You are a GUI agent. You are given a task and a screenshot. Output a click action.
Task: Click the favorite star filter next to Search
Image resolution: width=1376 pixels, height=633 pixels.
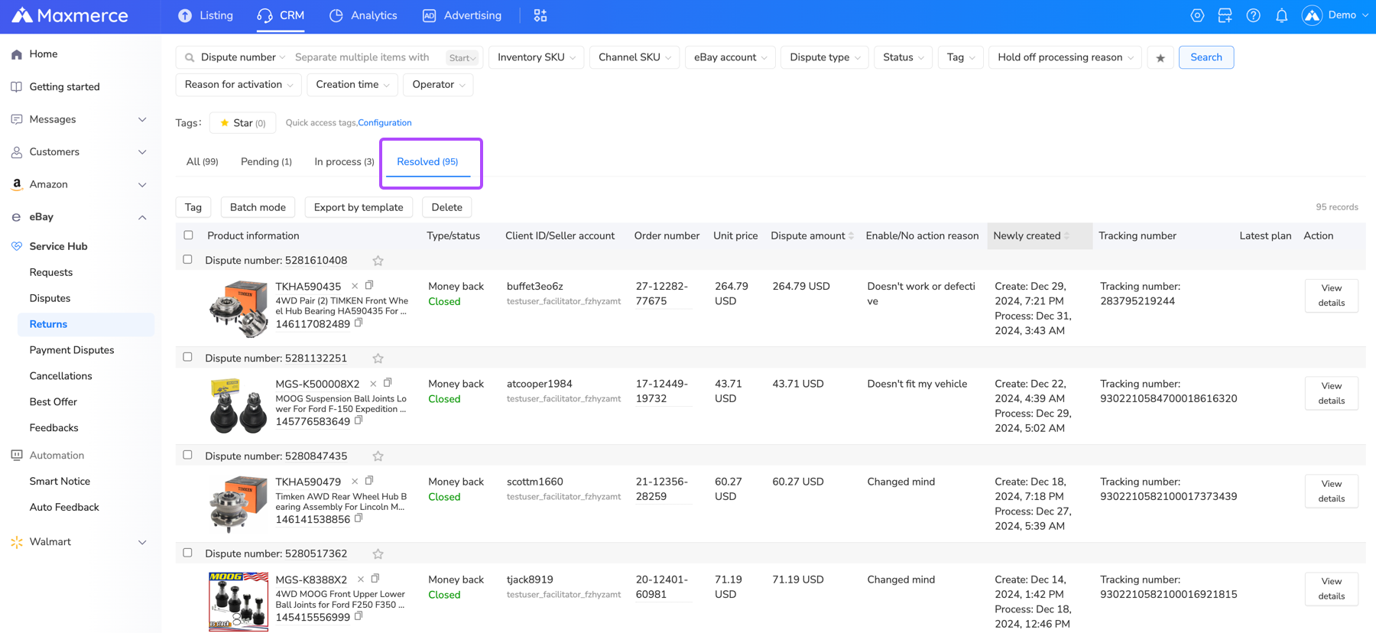pyautogui.click(x=1160, y=57)
